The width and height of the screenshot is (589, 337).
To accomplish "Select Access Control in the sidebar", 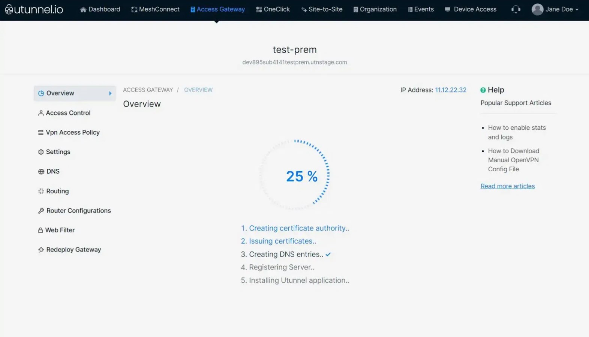I will pos(68,113).
